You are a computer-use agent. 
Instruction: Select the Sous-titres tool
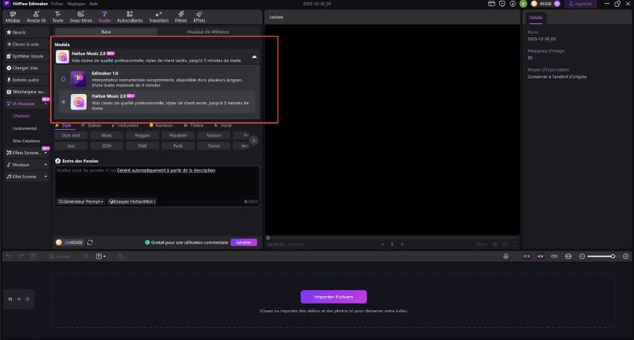80,16
